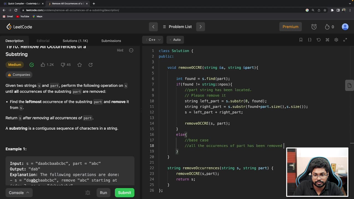Reload the page

pyautogui.click(x=16, y=10)
